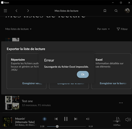Go forward with the right arrow

[28, 11]
